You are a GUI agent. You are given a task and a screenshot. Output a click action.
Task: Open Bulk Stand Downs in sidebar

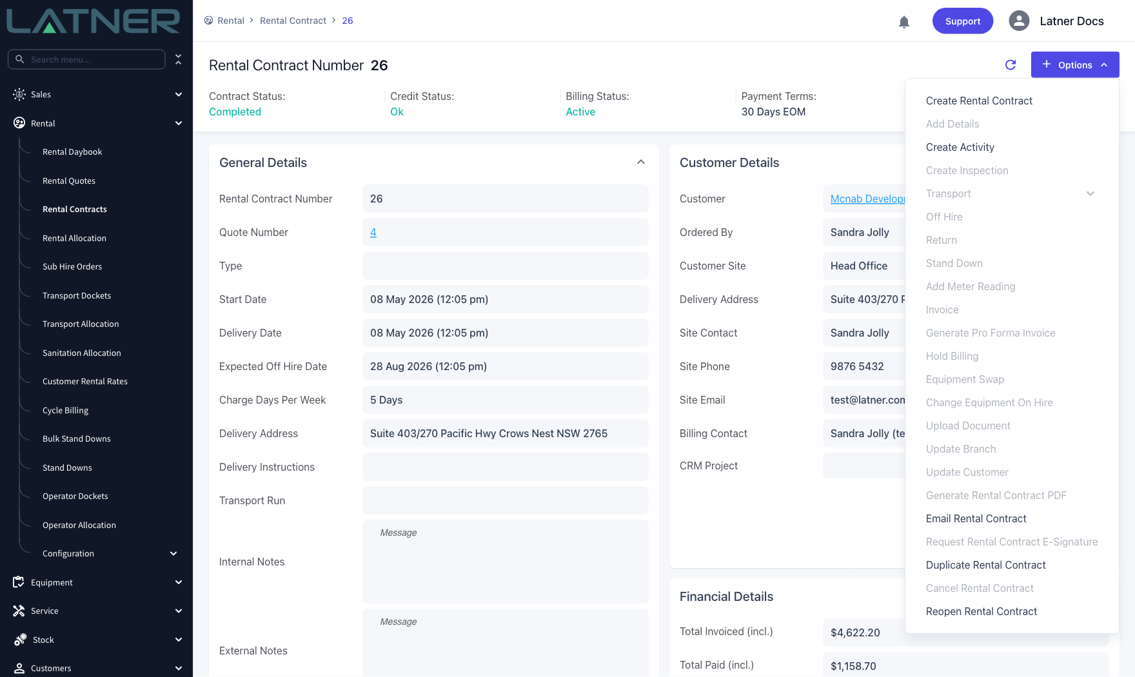[77, 439]
